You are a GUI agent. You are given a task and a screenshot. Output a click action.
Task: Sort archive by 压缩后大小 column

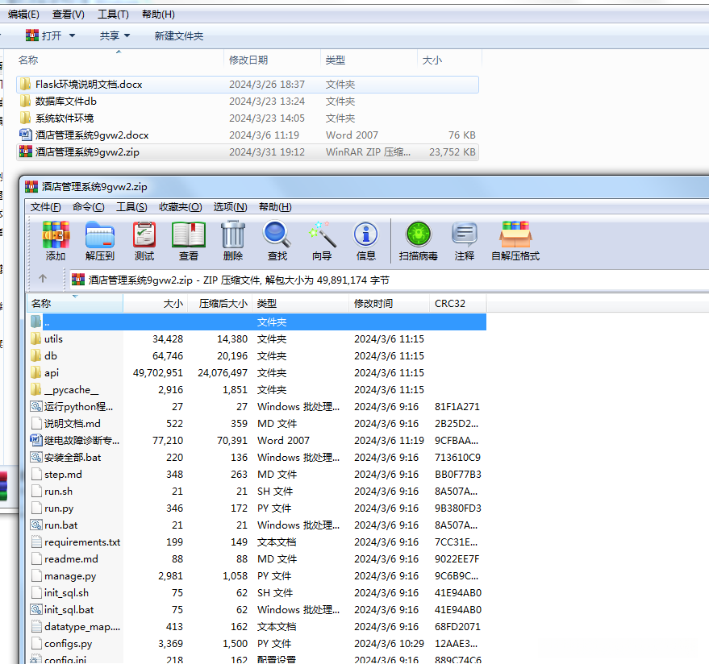[x=219, y=303]
